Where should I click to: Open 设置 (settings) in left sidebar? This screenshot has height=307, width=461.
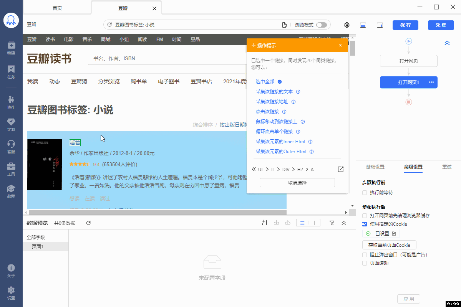pyautogui.click(x=11, y=293)
